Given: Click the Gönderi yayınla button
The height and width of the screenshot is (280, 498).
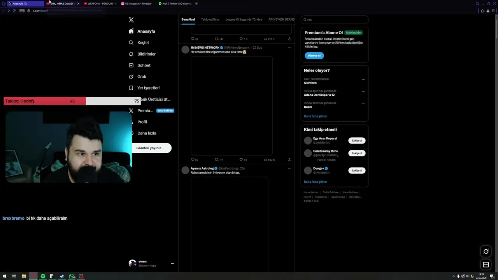Looking at the screenshot, I should 151,148.
